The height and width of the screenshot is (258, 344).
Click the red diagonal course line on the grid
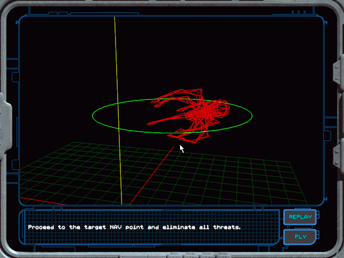pyautogui.click(x=152, y=176)
